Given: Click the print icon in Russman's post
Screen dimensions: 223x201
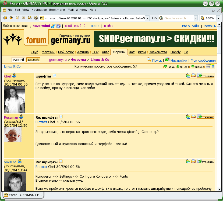Looking at the screenshot, I should [193, 117].
